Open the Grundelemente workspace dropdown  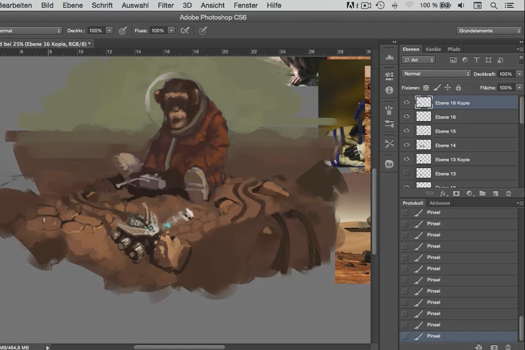[489, 31]
